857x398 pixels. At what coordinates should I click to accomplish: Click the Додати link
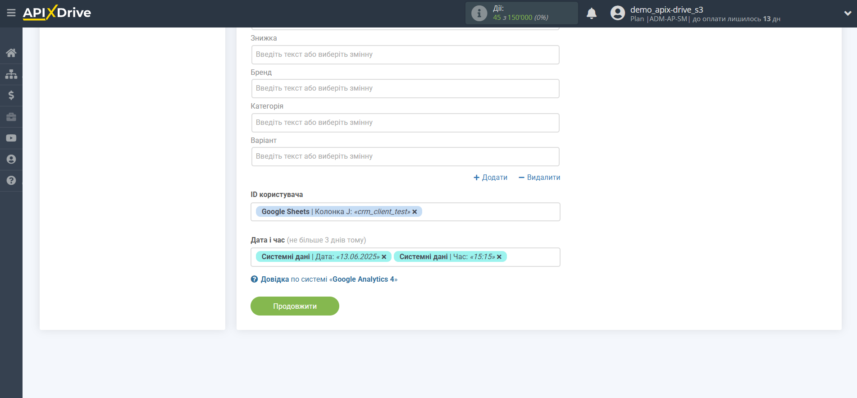point(490,178)
